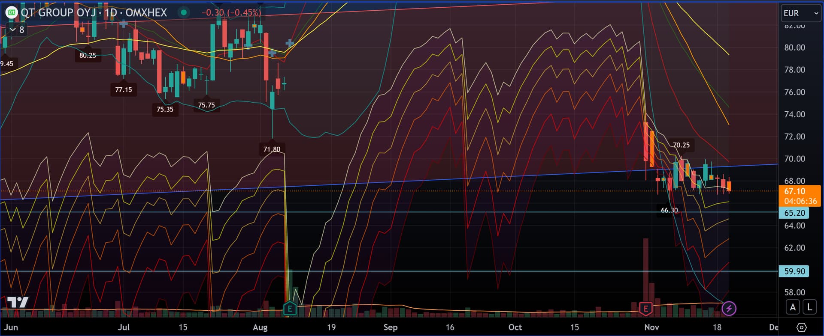Viewport: 824px width, 336px height.
Task: Select the 65.20 price line label
Action: tap(794, 213)
